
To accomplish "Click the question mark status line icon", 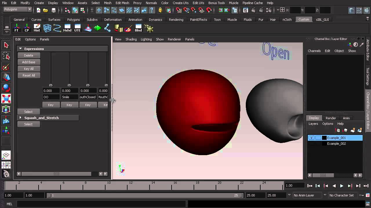I will (x=152, y=10).
